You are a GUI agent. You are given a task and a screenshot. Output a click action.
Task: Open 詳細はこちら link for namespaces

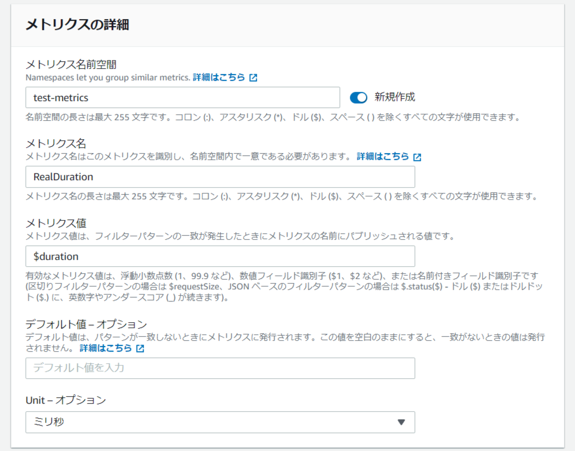(219, 77)
